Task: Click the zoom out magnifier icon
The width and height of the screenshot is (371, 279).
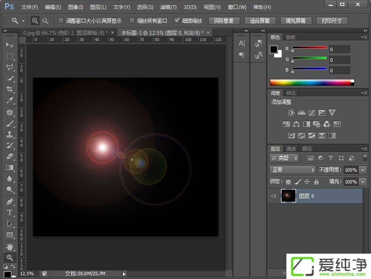Action: click(x=45, y=21)
